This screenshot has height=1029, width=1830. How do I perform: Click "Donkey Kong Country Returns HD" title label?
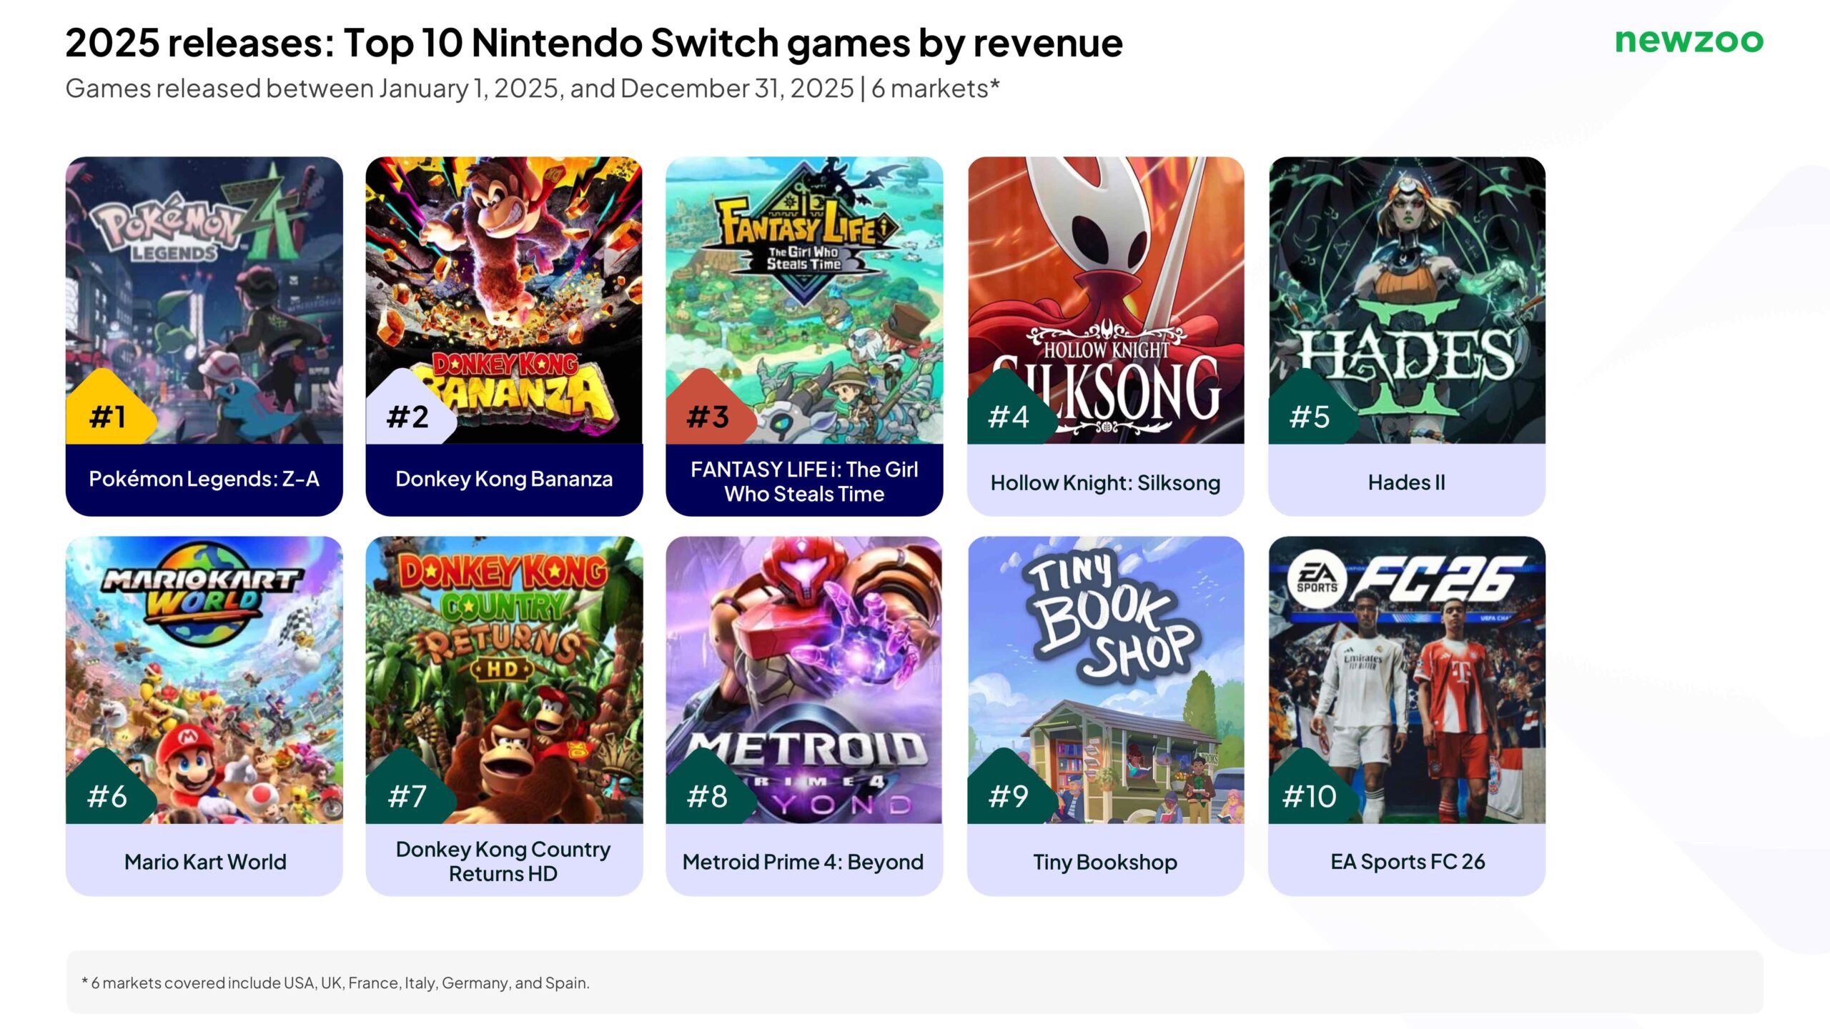point(503,861)
